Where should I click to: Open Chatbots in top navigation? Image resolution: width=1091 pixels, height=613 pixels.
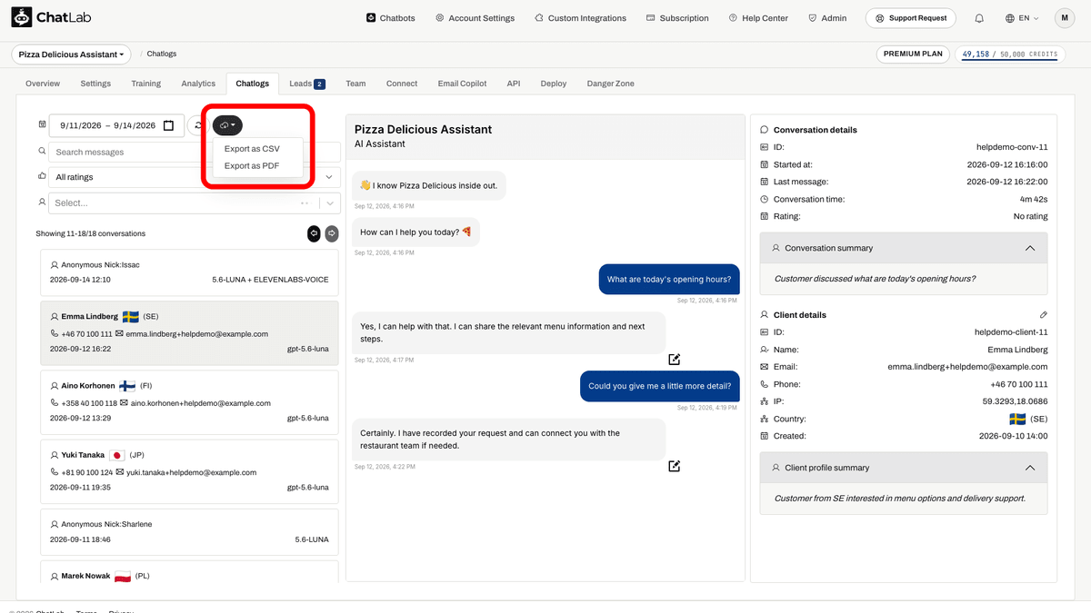(390, 18)
